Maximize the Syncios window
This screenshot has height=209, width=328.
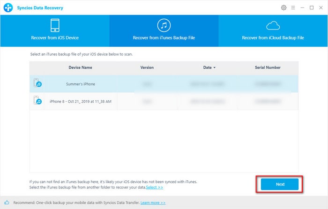click(x=312, y=8)
